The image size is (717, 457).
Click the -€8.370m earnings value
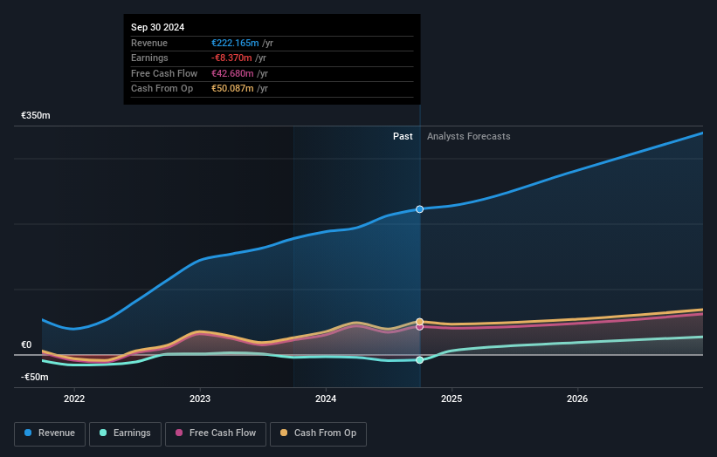tap(231, 58)
